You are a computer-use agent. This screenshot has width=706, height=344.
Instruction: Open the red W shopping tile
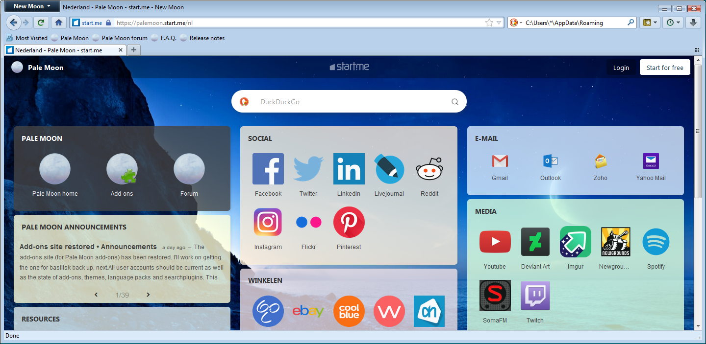(x=389, y=311)
